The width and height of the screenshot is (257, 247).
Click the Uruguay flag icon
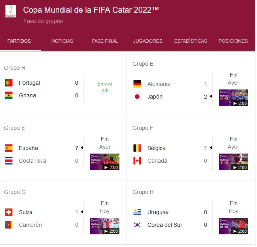138,213
